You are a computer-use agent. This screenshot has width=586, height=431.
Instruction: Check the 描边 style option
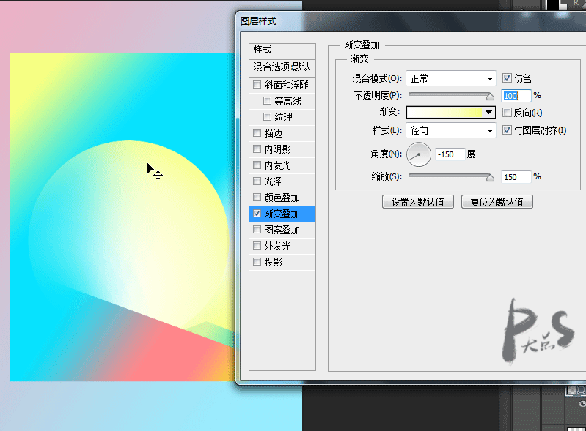click(257, 132)
